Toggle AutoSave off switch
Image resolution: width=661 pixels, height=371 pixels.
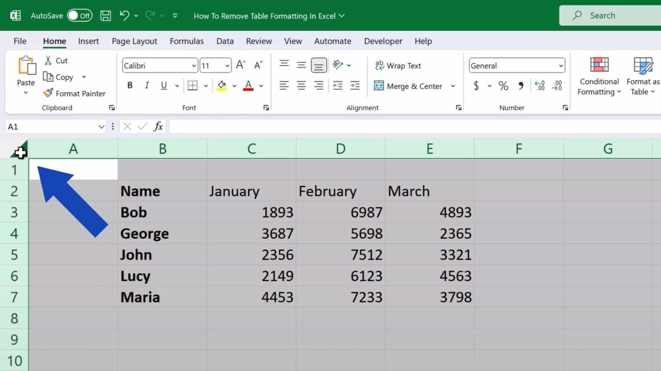[80, 15]
